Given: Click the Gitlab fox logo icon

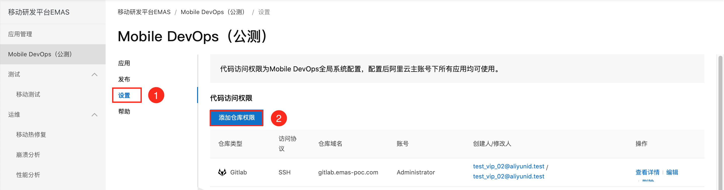Looking at the screenshot, I should pos(222,172).
